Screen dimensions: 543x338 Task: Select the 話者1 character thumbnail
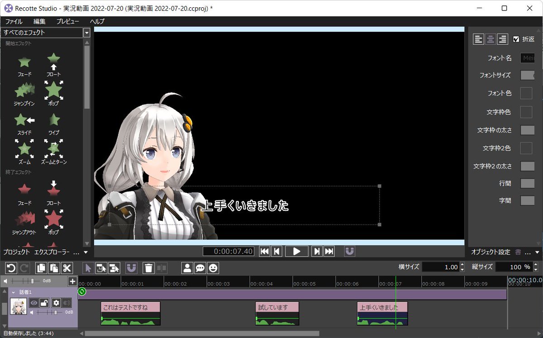click(x=19, y=307)
